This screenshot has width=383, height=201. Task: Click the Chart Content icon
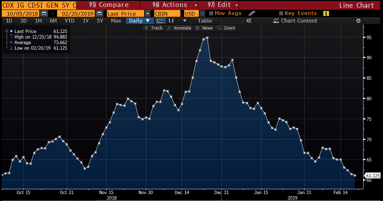coord(276,21)
